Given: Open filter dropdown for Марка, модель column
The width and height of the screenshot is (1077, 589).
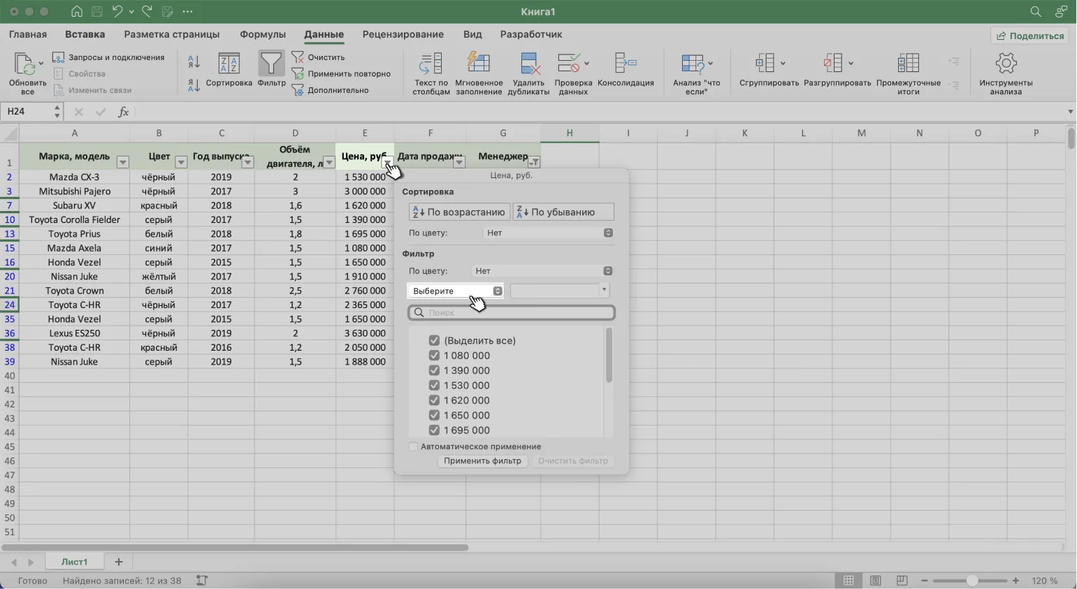Looking at the screenshot, I should [x=123, y=162].
